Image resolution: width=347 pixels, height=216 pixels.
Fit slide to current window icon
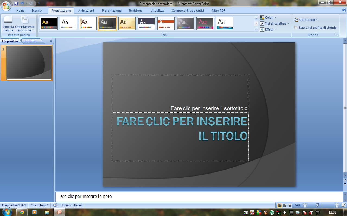pyautogui.click(x=343, y=205)
